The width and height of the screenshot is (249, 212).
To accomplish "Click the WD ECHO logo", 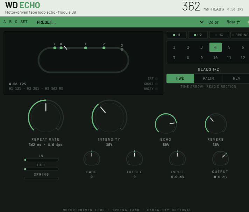I will point(23,5).
